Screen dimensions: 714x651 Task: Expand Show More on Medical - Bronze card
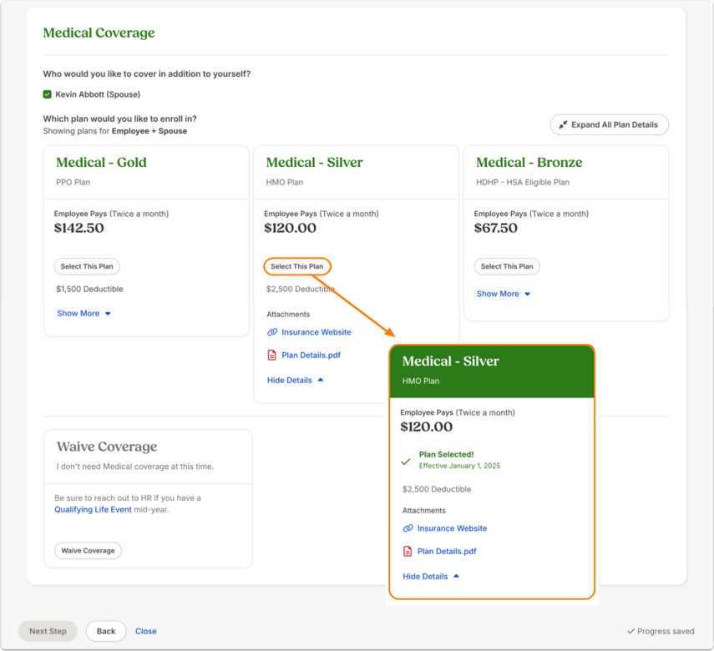[504, 294]
